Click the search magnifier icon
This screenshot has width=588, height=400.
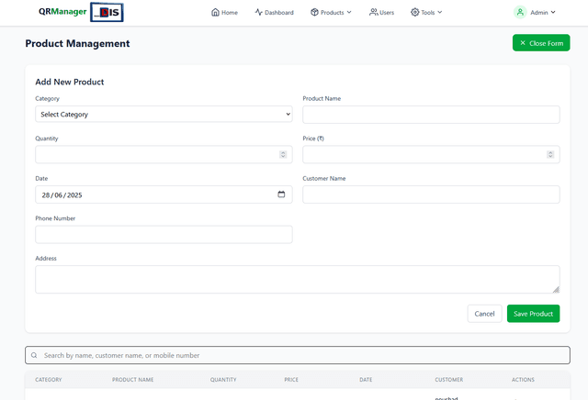tap(34, 355)
